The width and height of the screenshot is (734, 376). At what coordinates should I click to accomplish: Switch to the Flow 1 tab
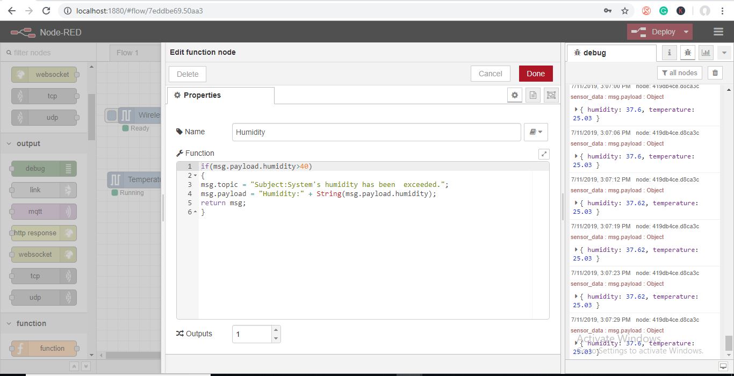[128, 53]
